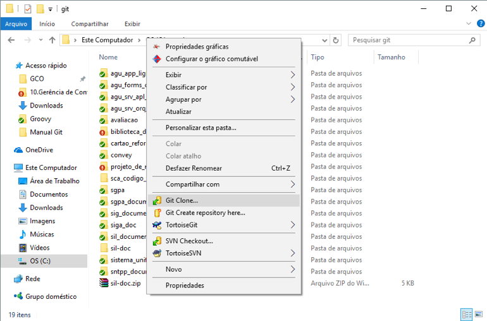
Task: Open the Arquivo ribbon tab
Action: (16, 24)
